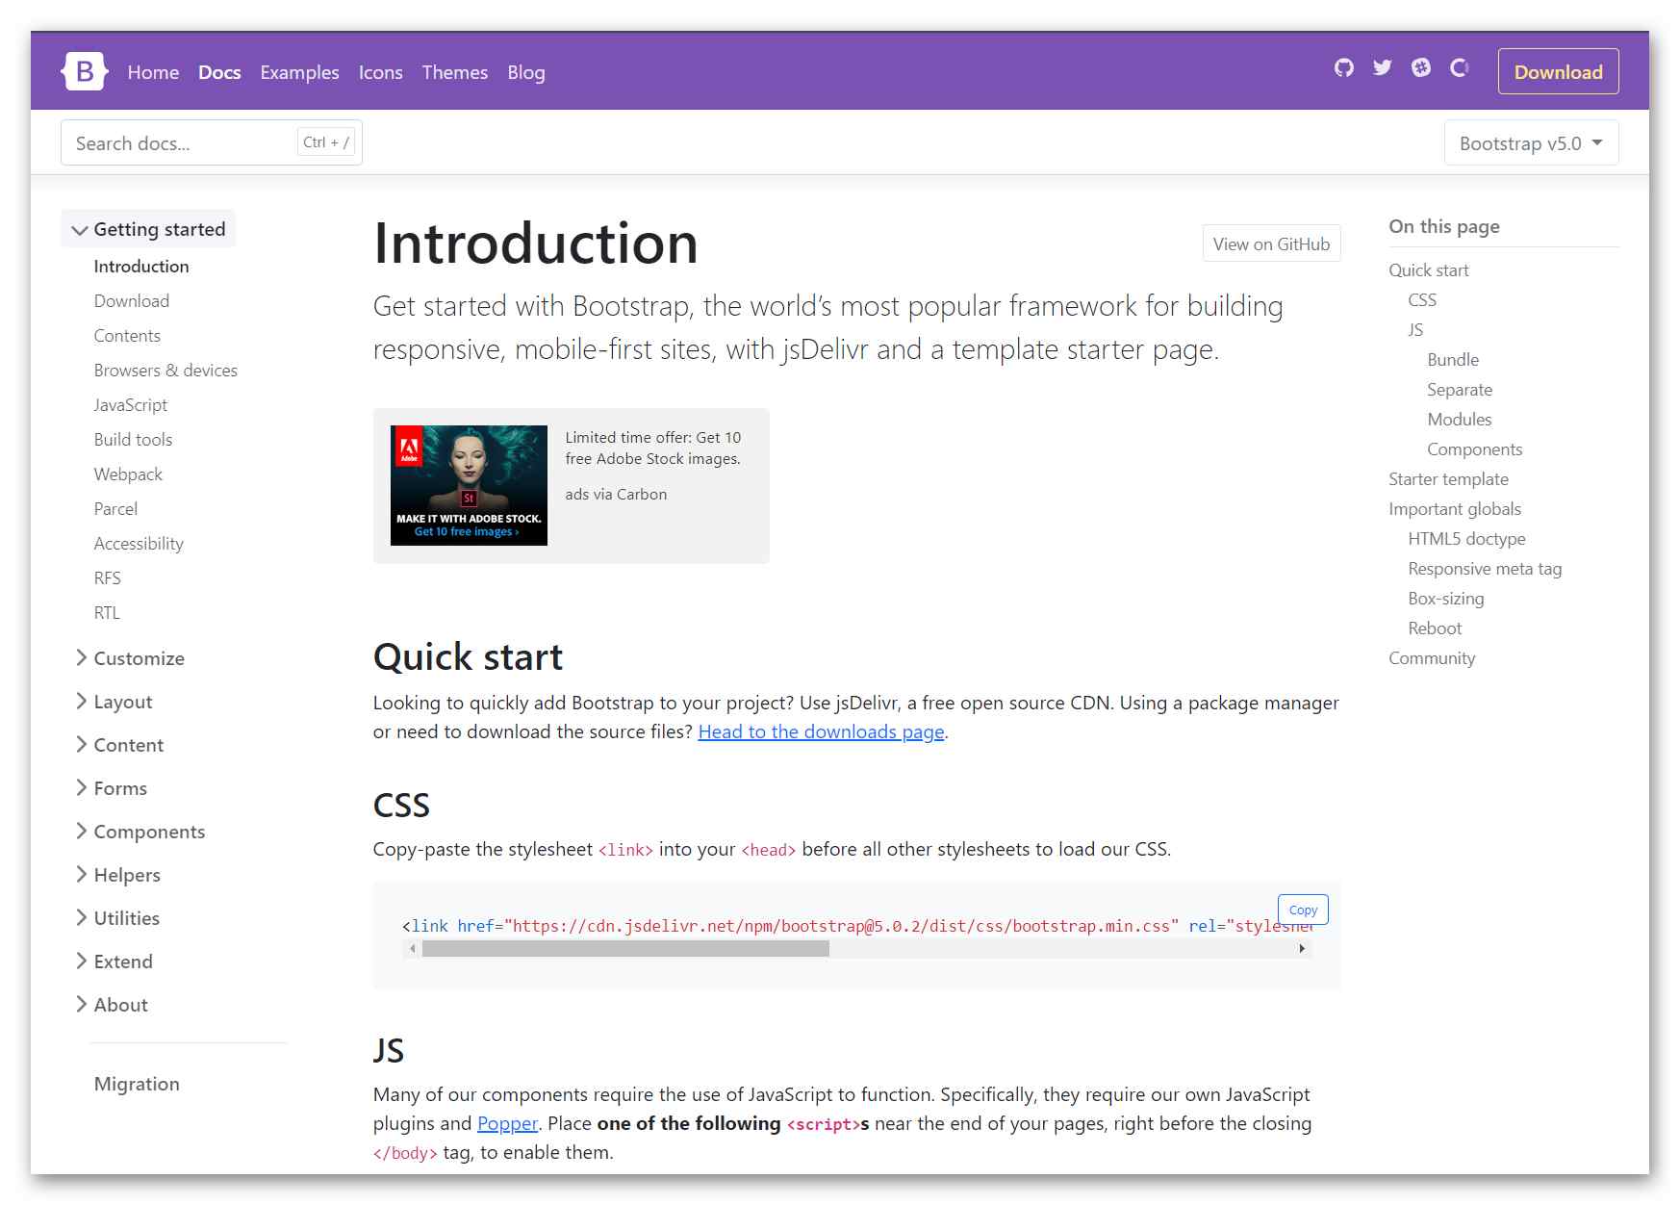Open Browsers & devices in sidebar
1680x1205 pixels.
coord(165,370)
